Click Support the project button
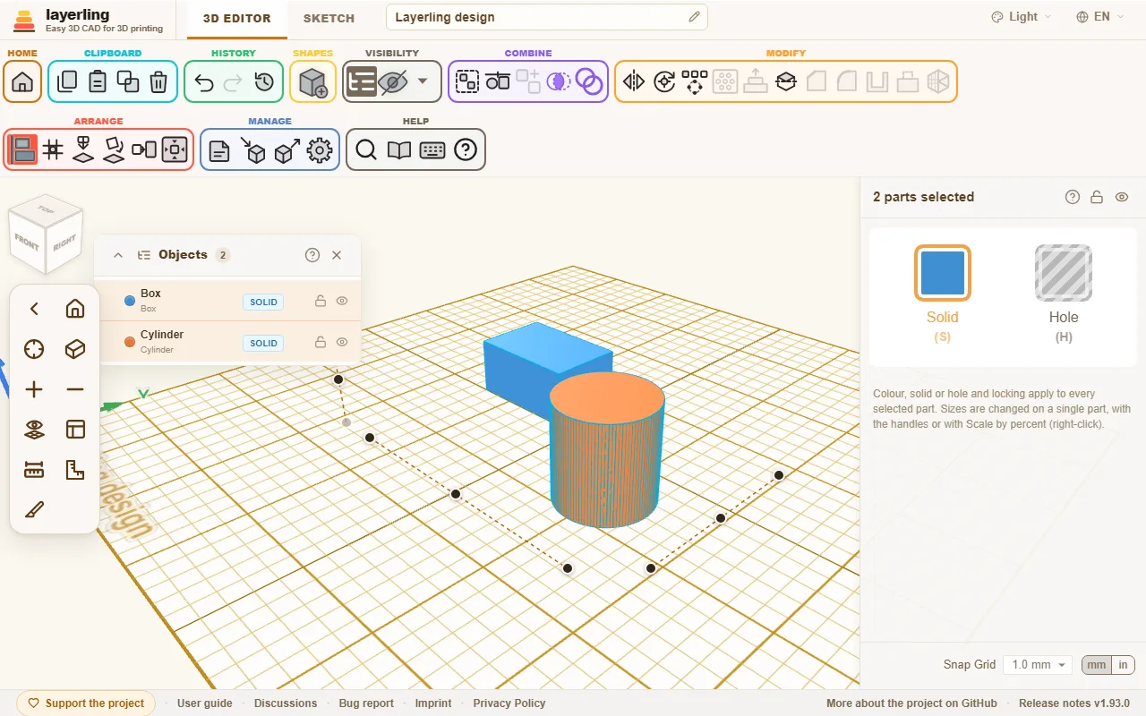The height and width of the screenshot is (716, 1146). (x=86, y=703)
